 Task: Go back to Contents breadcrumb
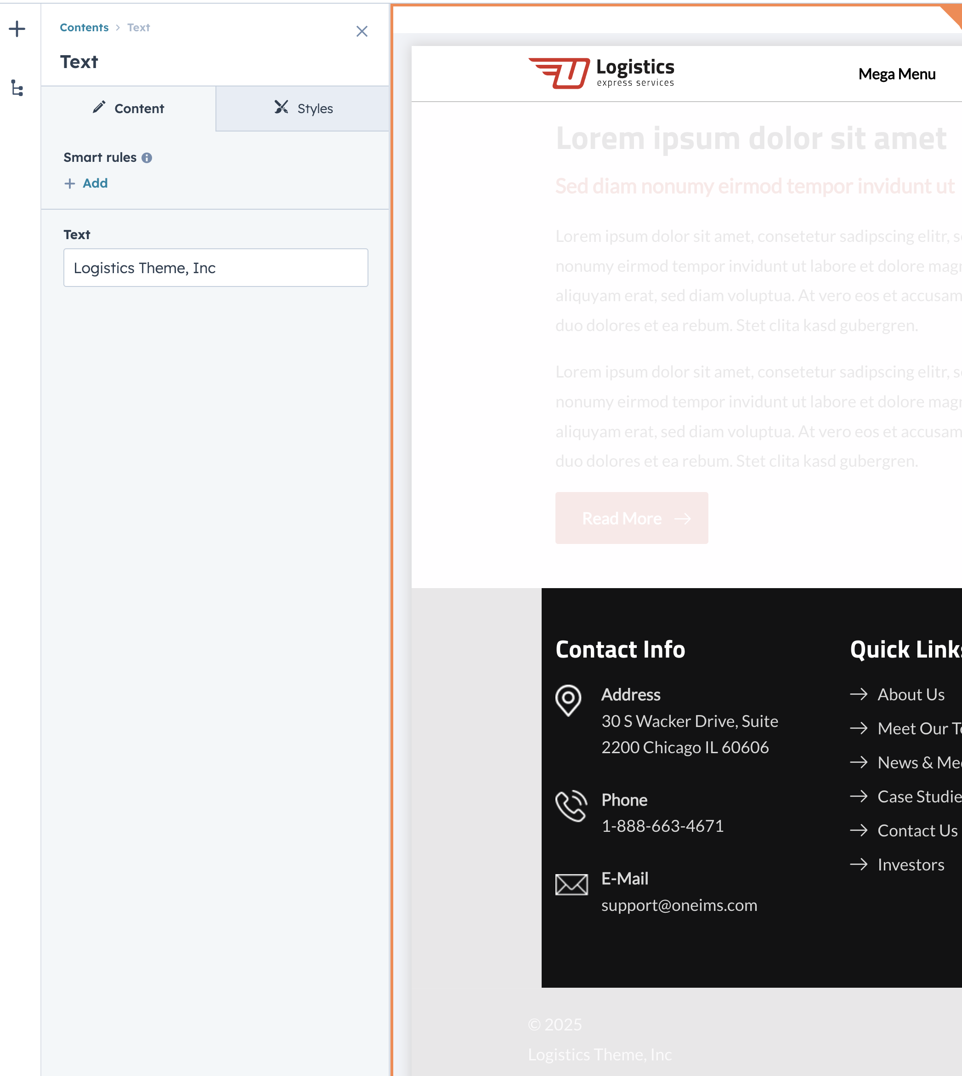point(84,28)
